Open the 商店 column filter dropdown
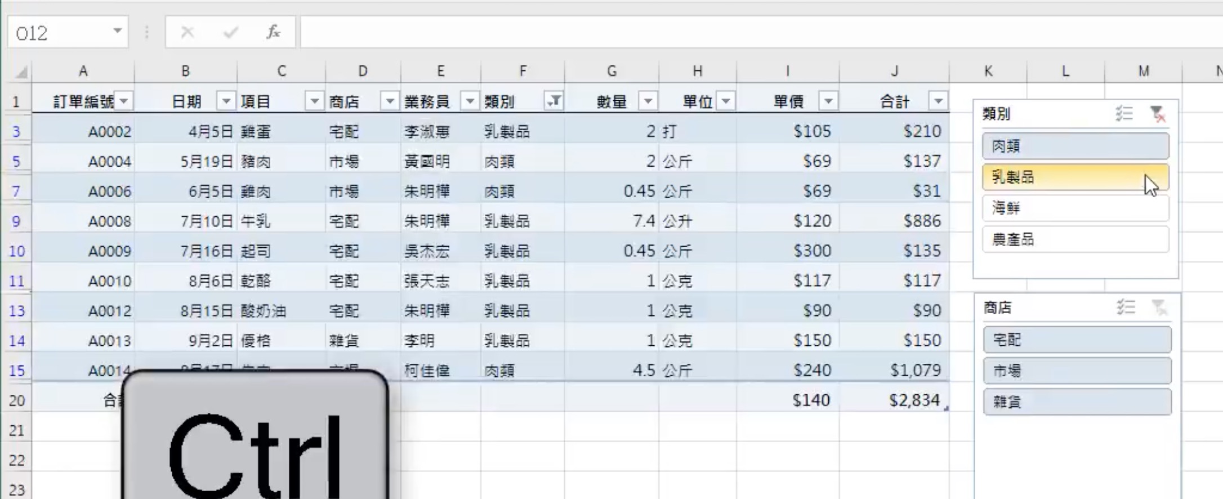 pyautogui.click(x=390, y=101)
